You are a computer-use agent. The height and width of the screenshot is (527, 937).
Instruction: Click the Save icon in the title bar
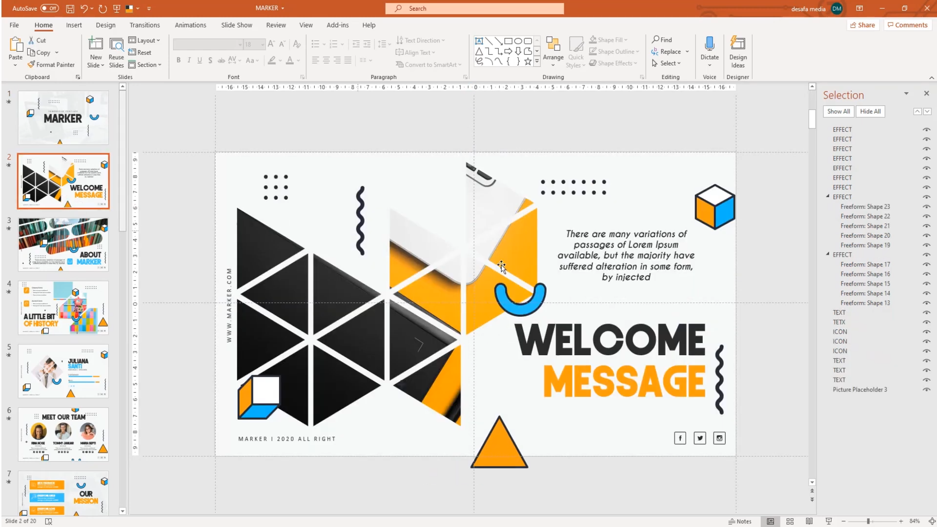click(x=70, y=8)
